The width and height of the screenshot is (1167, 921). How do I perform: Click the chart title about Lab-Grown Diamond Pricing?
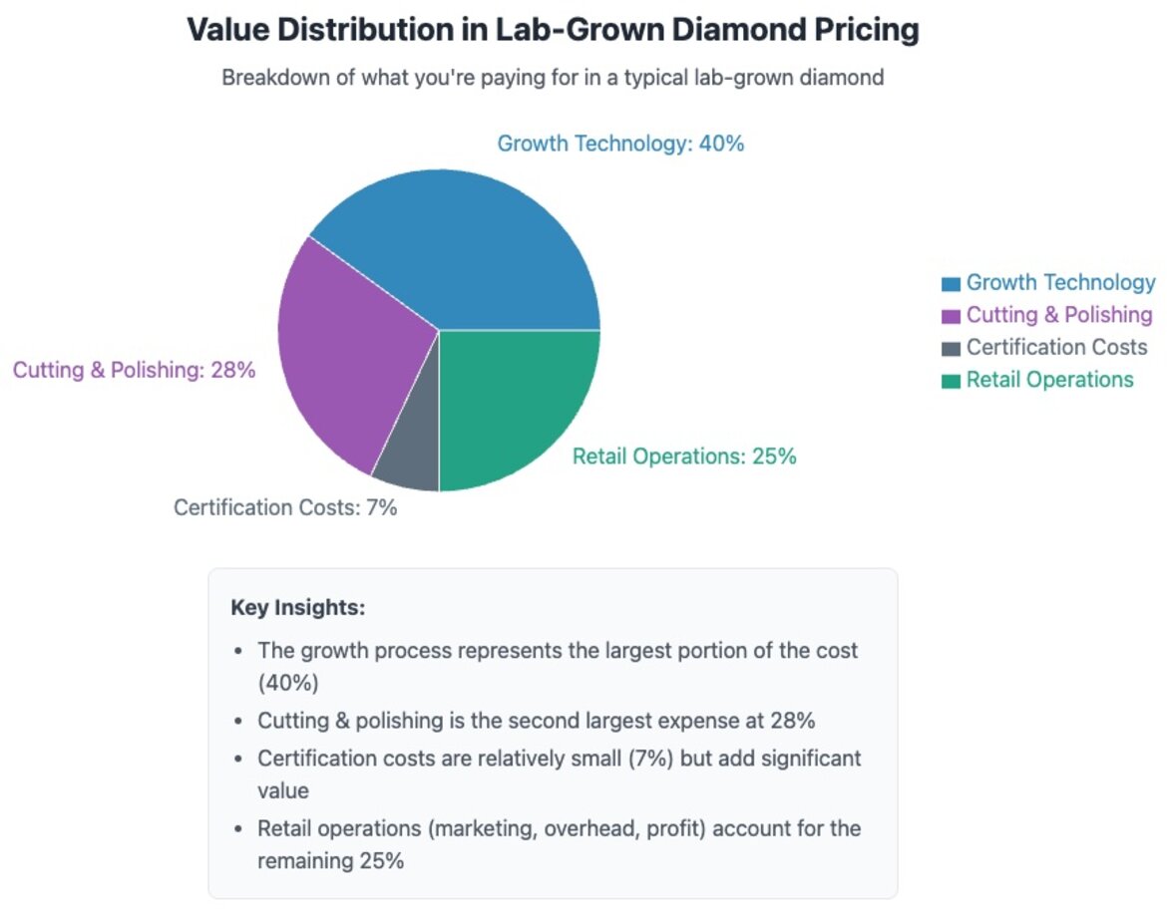click(553, 30)
